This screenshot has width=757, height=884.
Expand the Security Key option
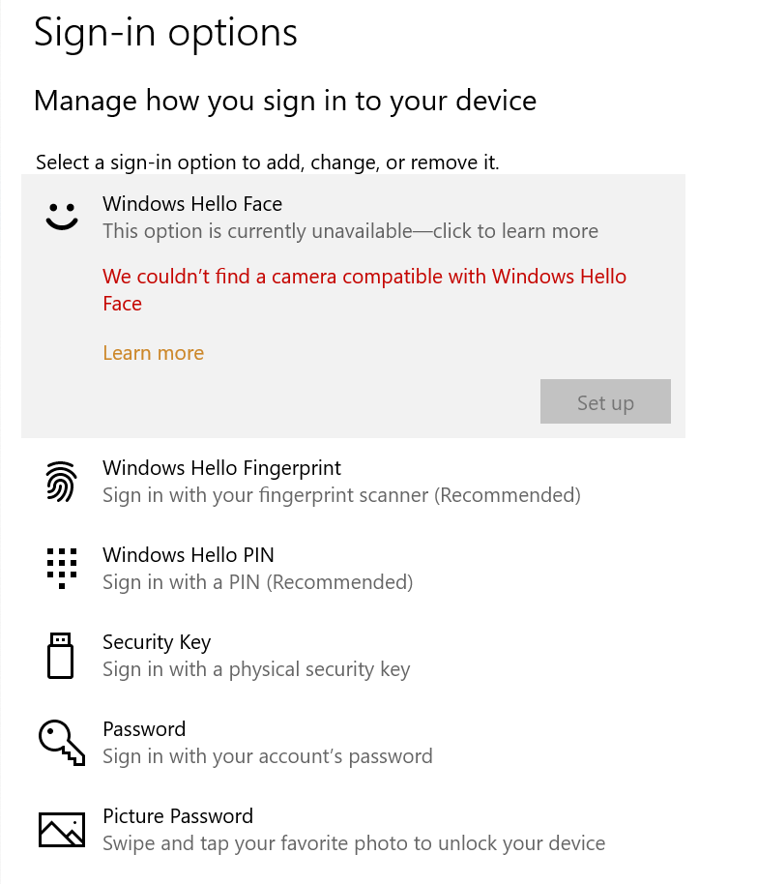point(157,642)
